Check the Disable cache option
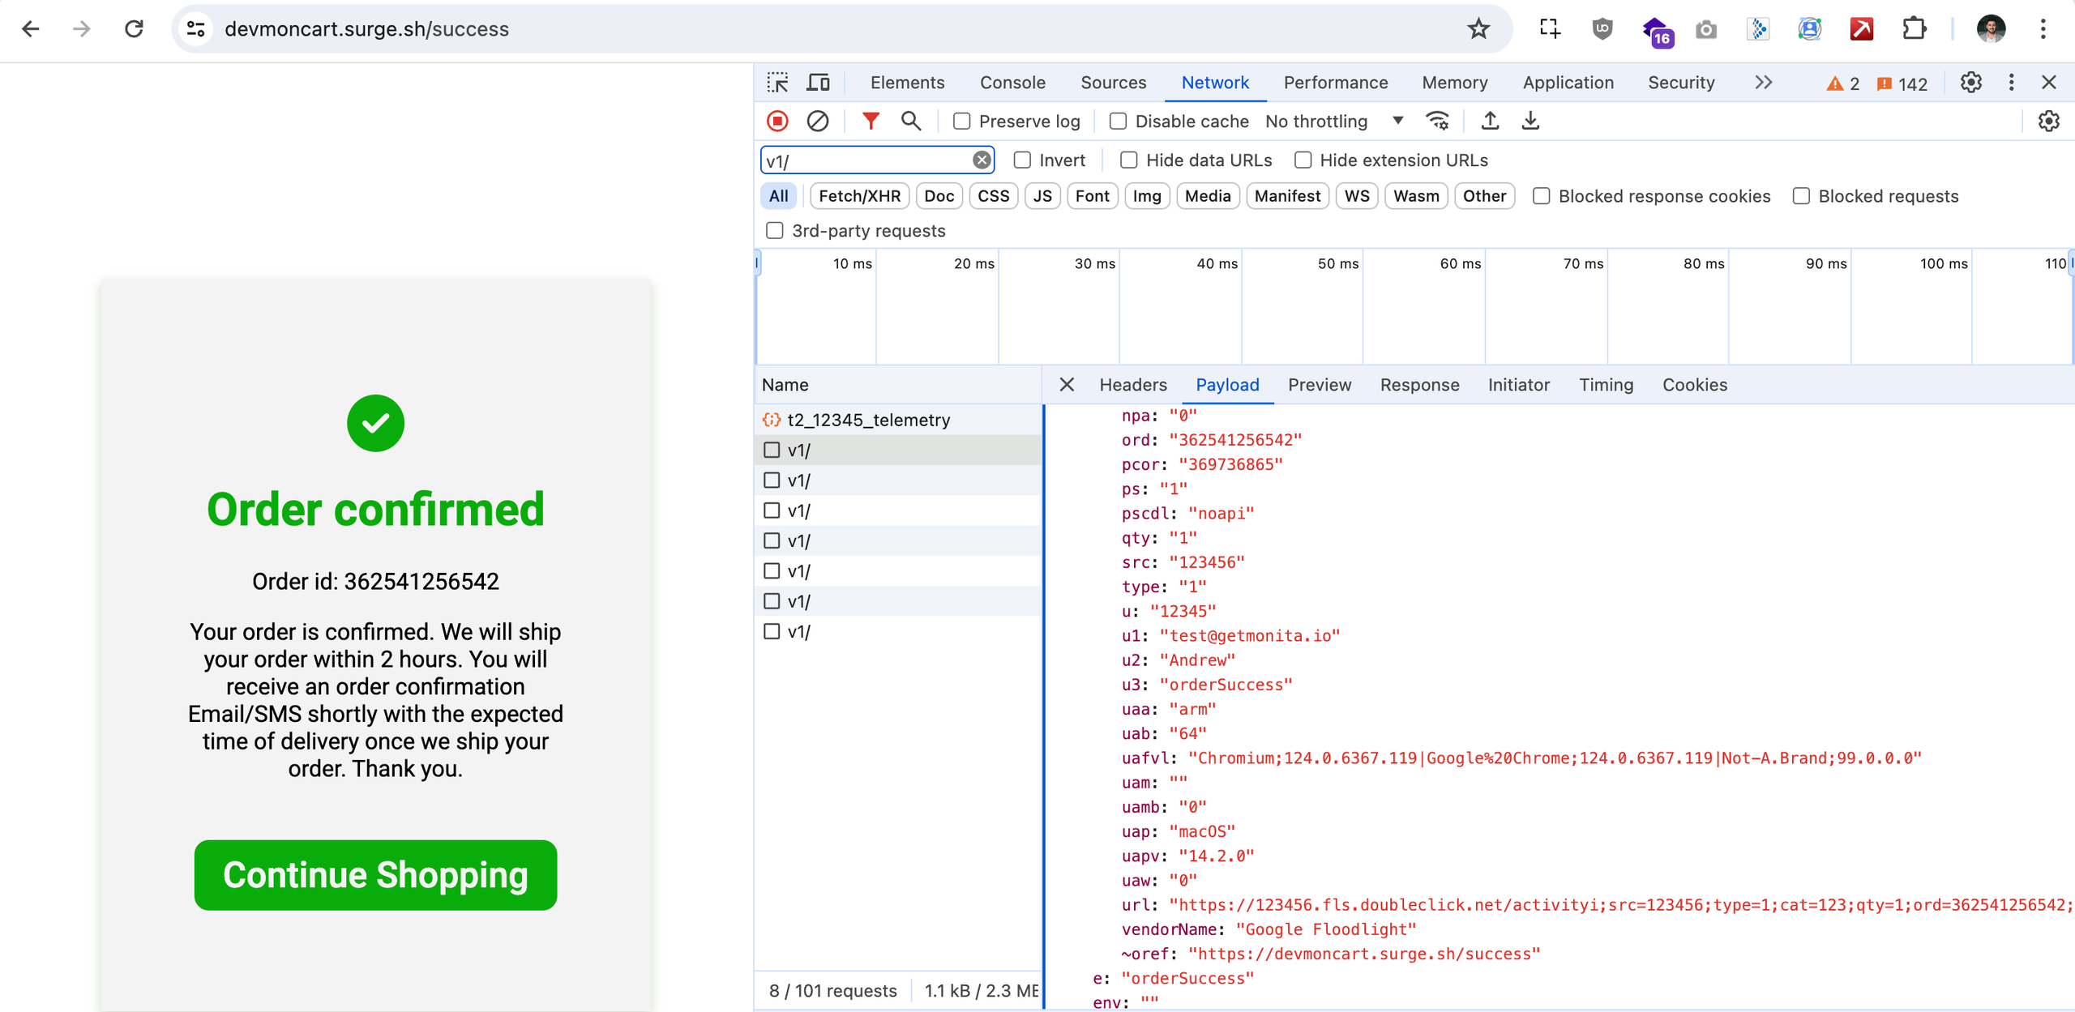The height and width of the screenshot is (1012, 2075). [x=1118, y=121]
